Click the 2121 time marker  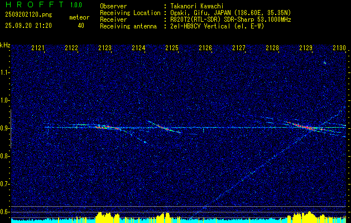tap(38, 48)
